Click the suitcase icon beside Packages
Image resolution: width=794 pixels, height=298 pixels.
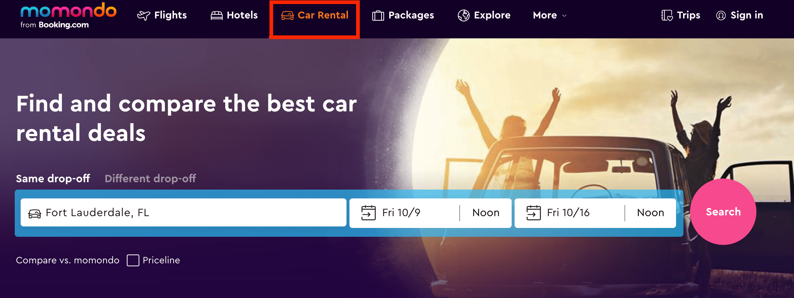tap(378, 15)
